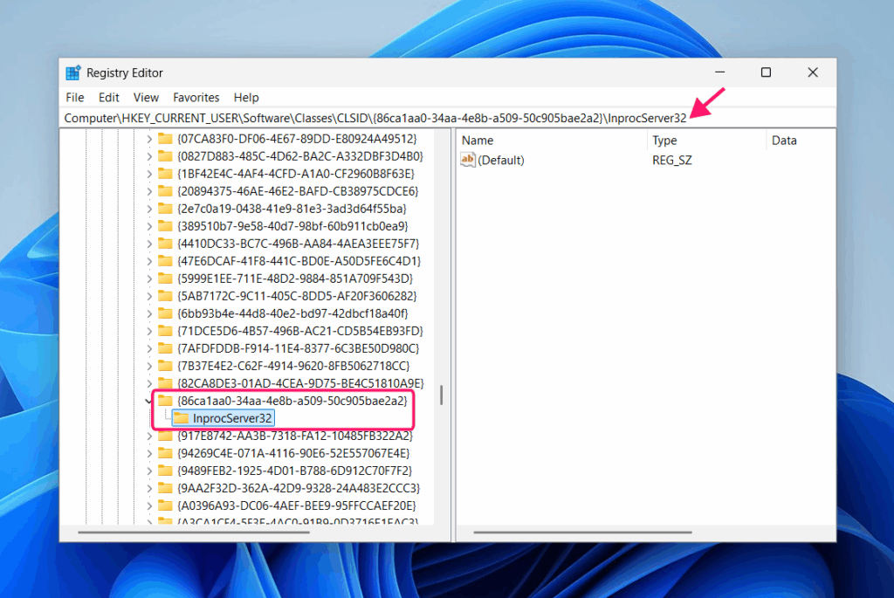
Task: Select key {2e7c0a19-0438-41e9-81e3-3ad3d64f55ba} label
Action: pos(292,209)
